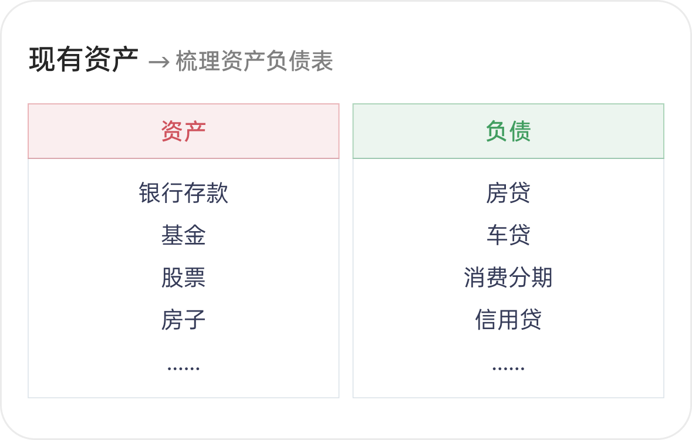Expand the ellipsis under the liabilities list
This screenshot has width=692, height=440.
pos(508,368)
